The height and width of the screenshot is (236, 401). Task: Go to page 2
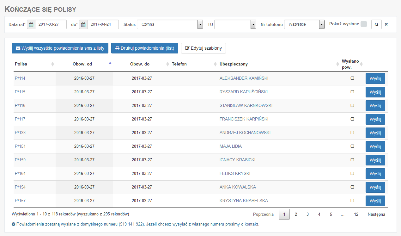(296, 214)
